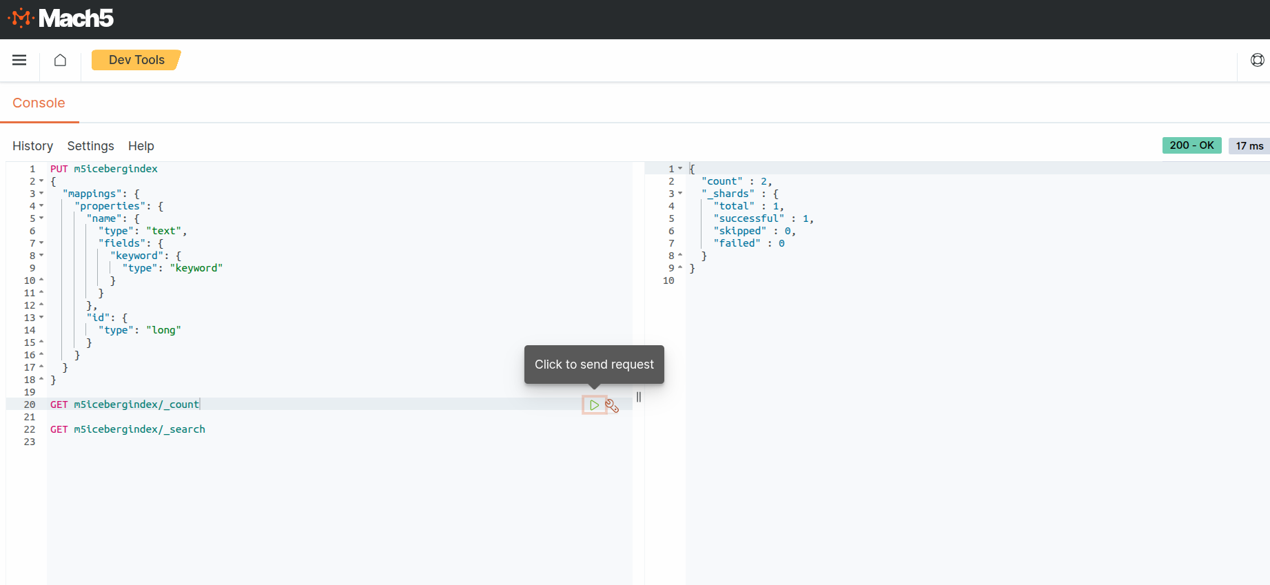Viewport: 1270px width, 585px height.
Task: Collapse the fold arrow on editor line 2
Action: pos(41,181)
